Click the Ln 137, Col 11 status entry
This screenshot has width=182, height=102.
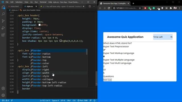pos(45,101)
